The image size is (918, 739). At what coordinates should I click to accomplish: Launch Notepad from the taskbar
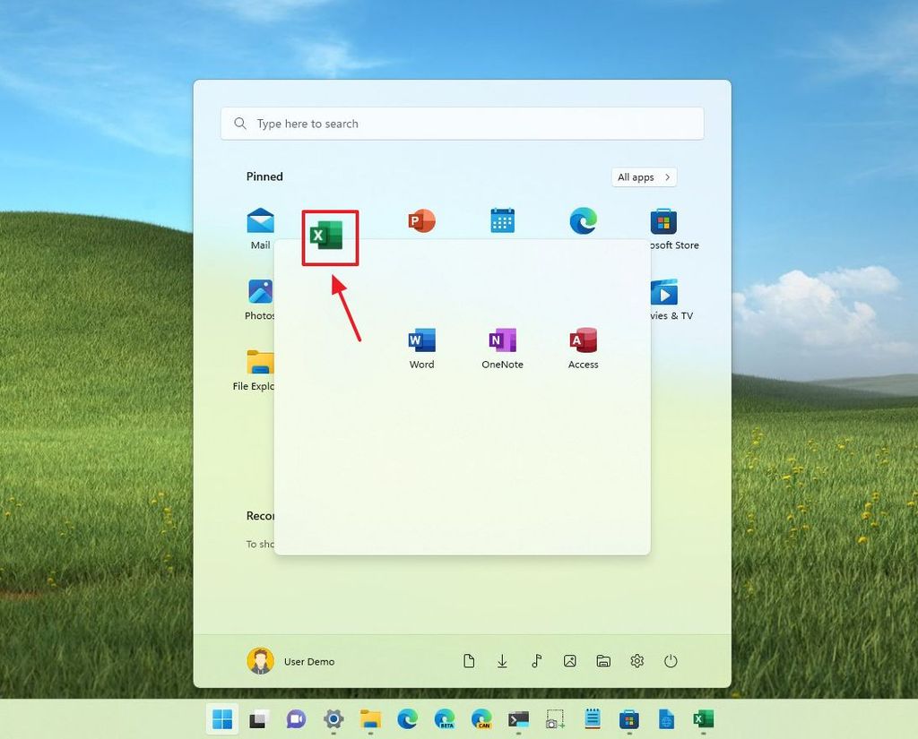592,718
